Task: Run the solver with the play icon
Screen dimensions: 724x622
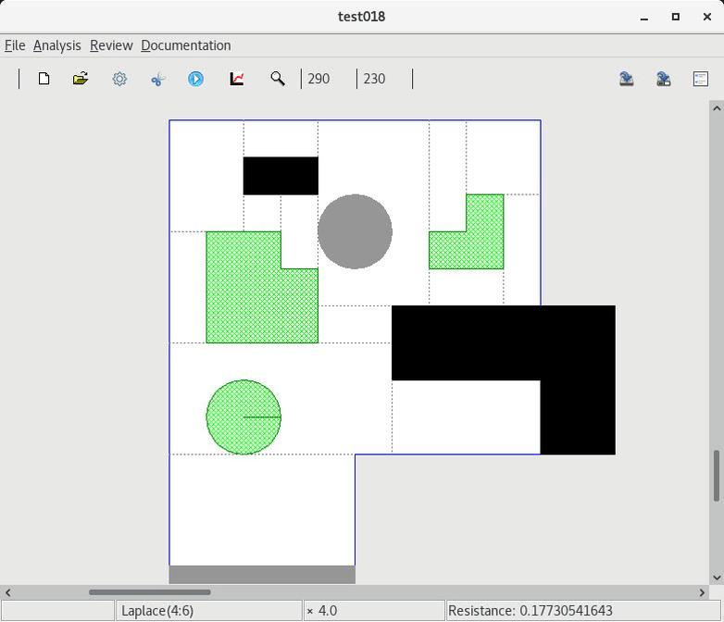Action: coord(195,79)
